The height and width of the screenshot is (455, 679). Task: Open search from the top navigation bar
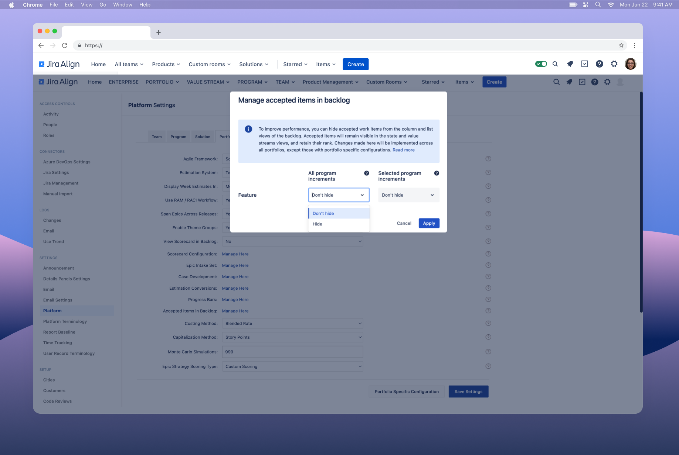pyautogui.click(x=555, y=64)
